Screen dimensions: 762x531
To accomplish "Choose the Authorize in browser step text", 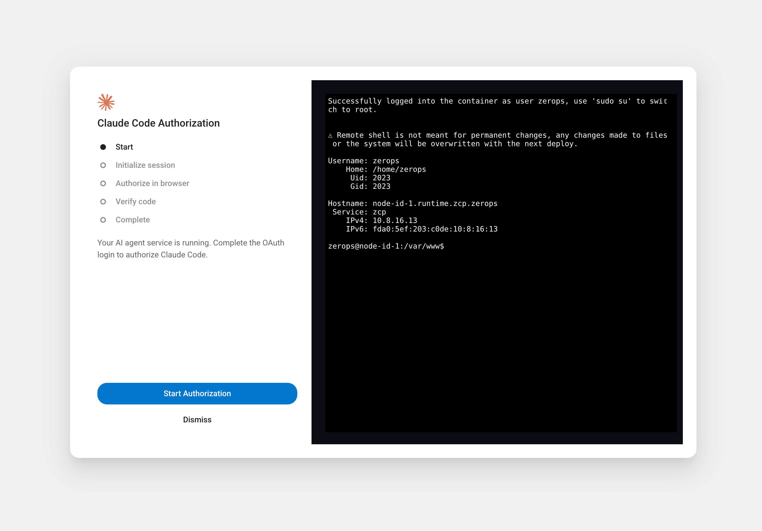I will (x=152, y=183).
